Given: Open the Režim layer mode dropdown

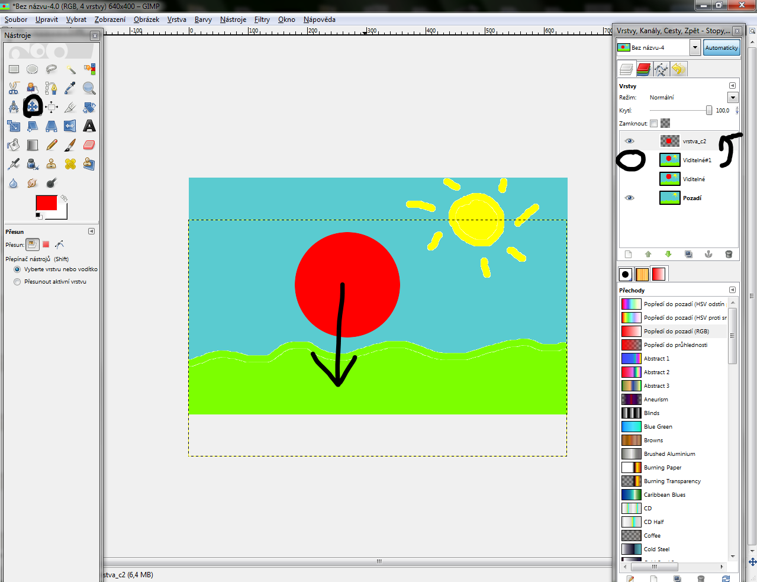Looking at the screenshot, I should click(733, 98).
